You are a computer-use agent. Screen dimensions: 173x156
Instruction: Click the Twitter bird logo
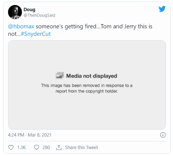coord(162,9)
